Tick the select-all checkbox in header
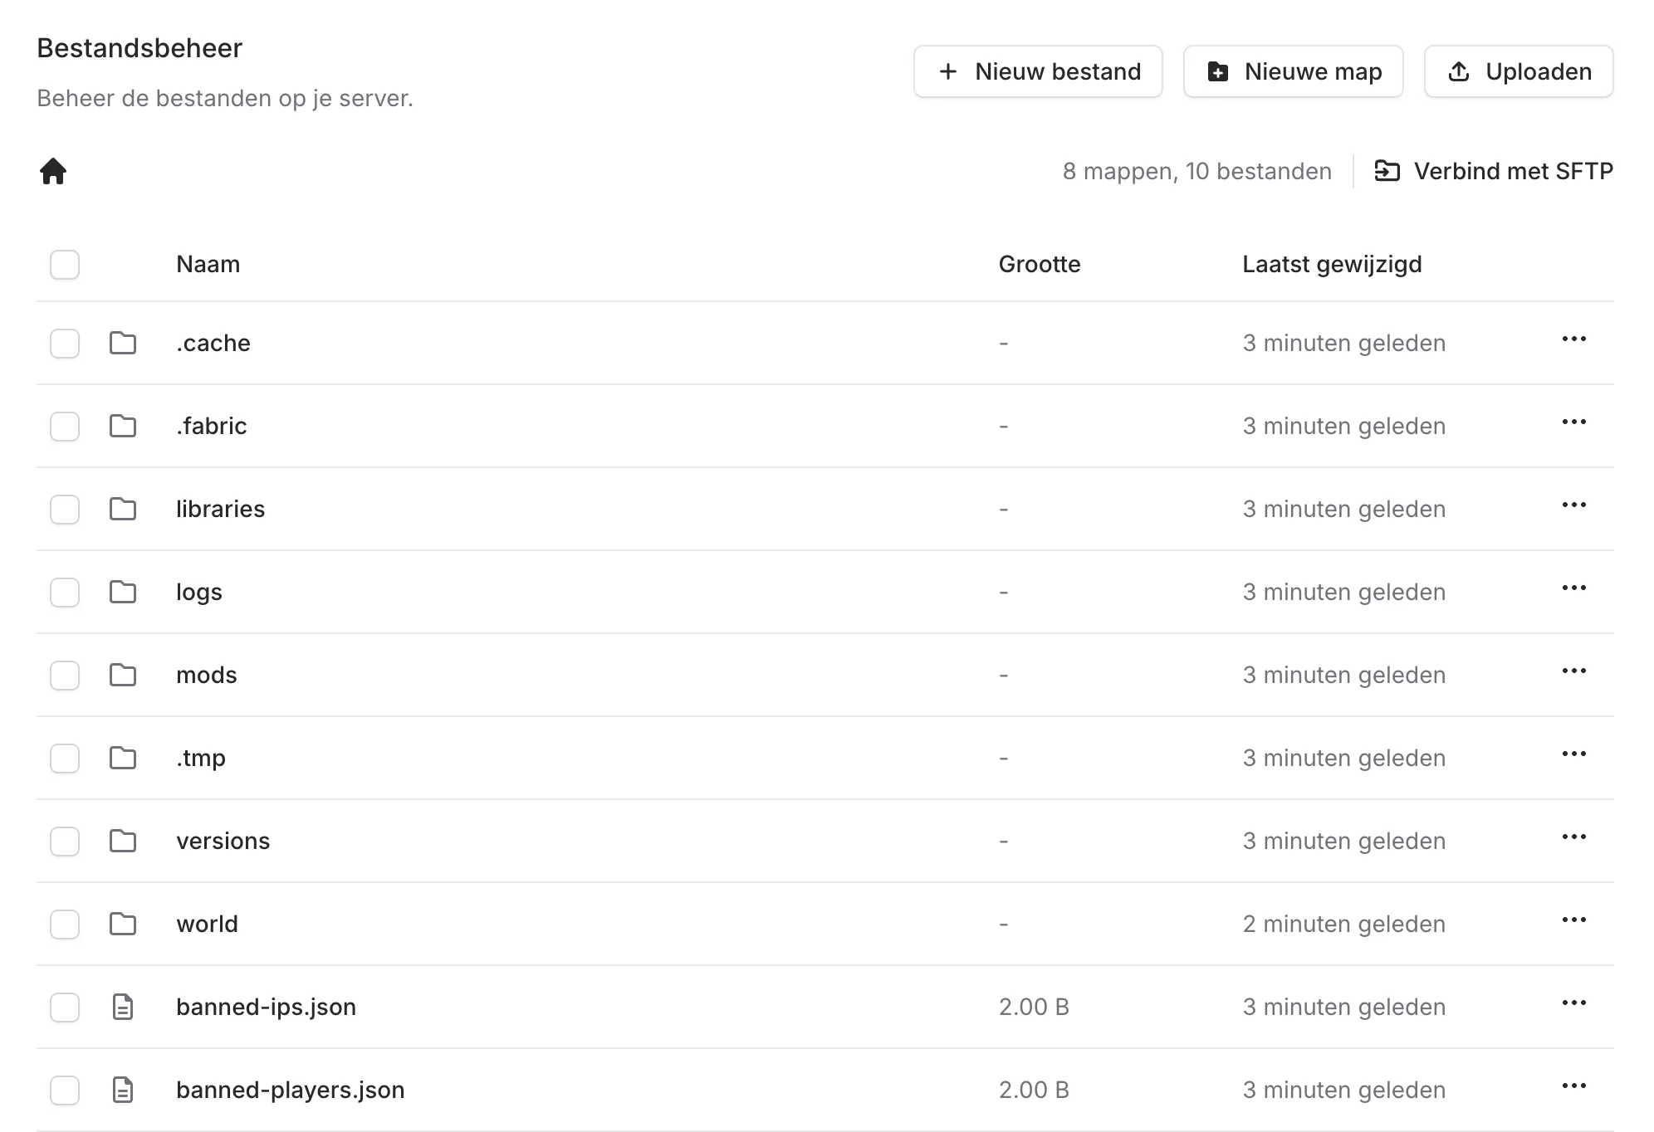This screenshot has height=1132, width=1654. [65, 265]
